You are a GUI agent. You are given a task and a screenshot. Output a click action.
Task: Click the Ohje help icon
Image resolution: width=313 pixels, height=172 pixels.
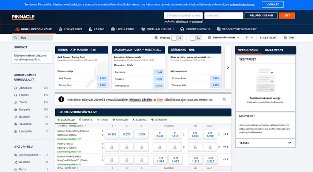tap(285, 37)
